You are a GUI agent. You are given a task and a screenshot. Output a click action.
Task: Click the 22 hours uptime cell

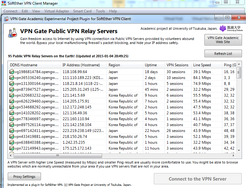pos(152,130)
